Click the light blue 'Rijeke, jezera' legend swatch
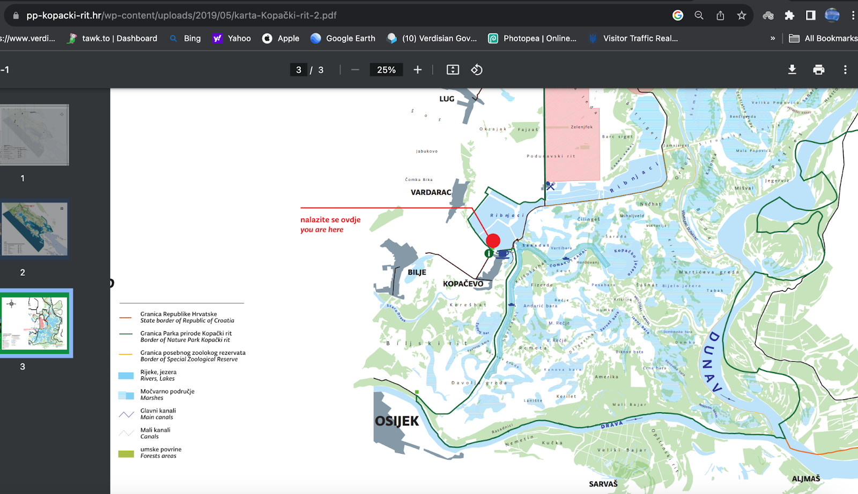 126,376
